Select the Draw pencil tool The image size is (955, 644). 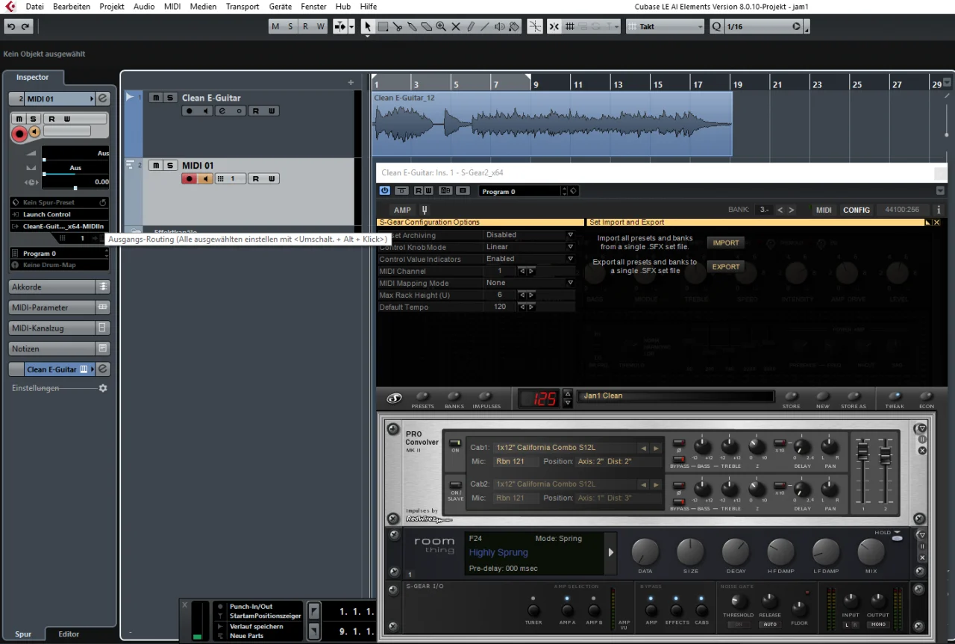[x=471, y=26]
